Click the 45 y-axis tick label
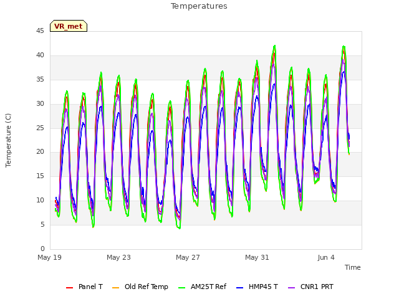Viewport: 399px width, 299px height. point(40,31)
